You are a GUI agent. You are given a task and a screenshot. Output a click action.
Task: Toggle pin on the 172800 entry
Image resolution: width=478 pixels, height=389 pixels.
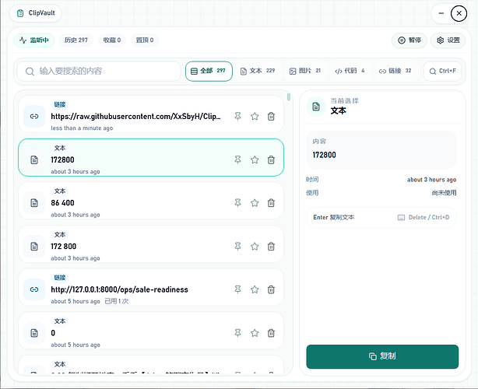[x=237, y=159]
